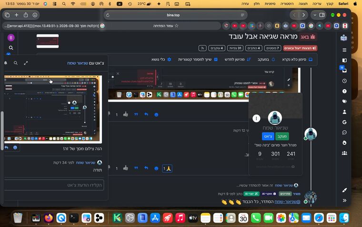
Task: Open the left sidebar search magnifier
Action: [11, 48]
